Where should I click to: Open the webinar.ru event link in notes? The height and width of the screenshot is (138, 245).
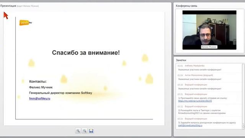pyautogui.click(x=195, y=101)
